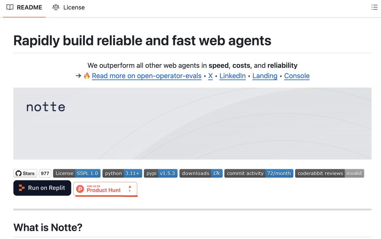Open the coderabbit reviews invalid badge
This screenshot has width=381, height=239.
point(330,173)
